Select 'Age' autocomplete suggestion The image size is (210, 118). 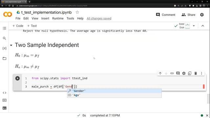[x=115, y=95]
